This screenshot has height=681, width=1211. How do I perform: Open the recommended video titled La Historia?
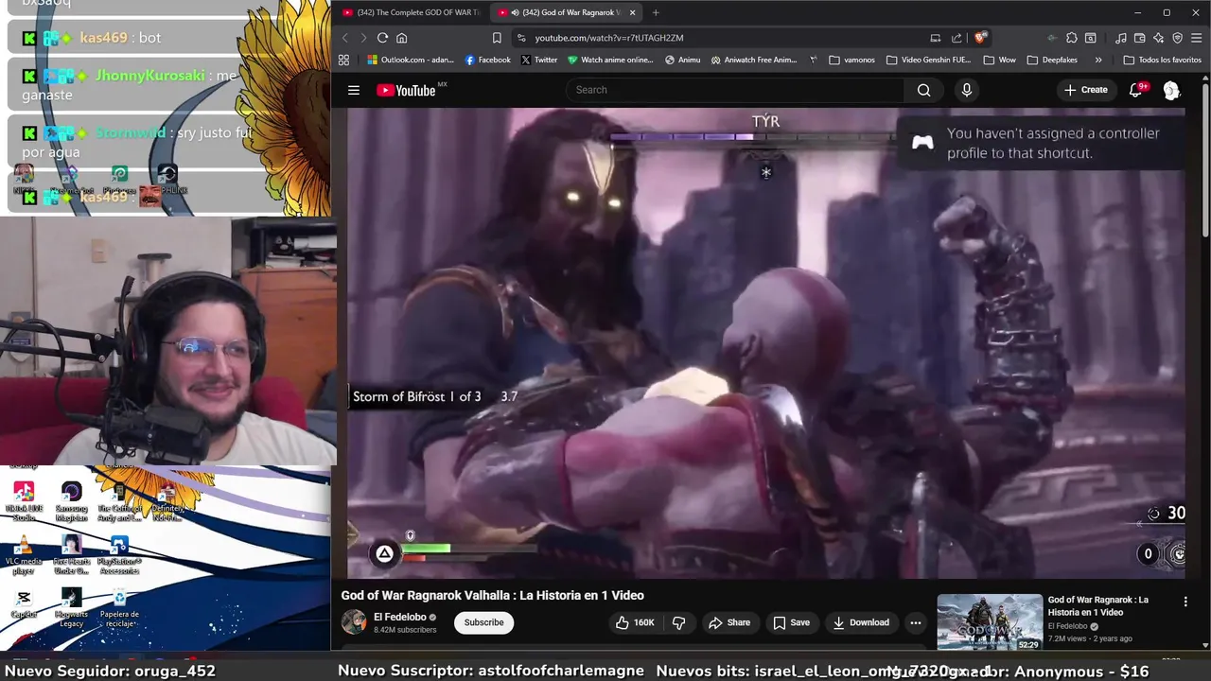pos(1097,605)
